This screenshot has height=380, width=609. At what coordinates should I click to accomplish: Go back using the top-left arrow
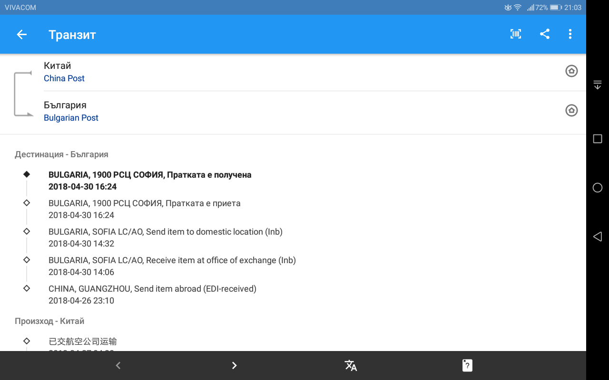click(x=21, y=34)
